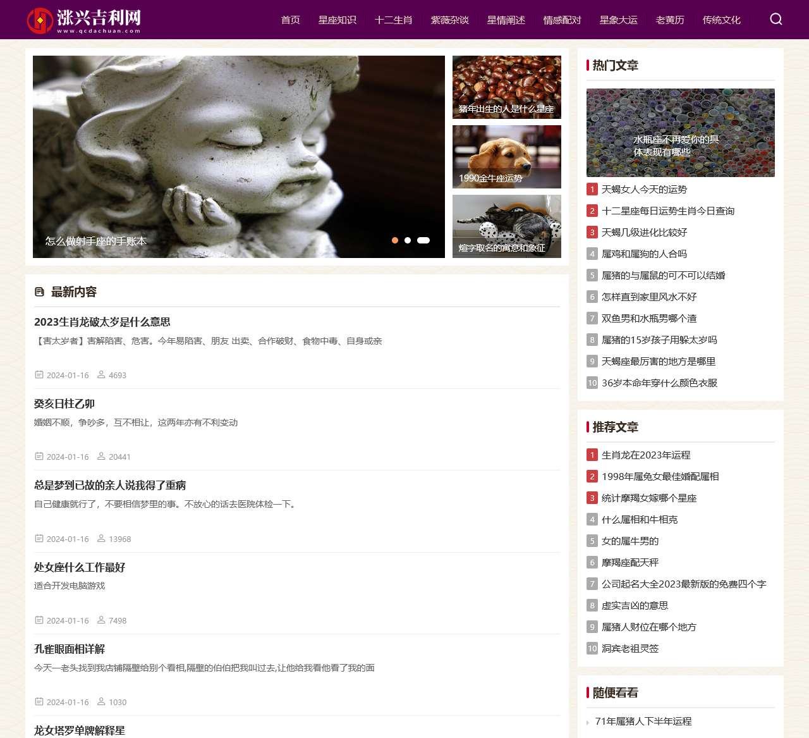Select the active third carousel indicator
Screen dimensions: 809x738
tap(423, 240)
